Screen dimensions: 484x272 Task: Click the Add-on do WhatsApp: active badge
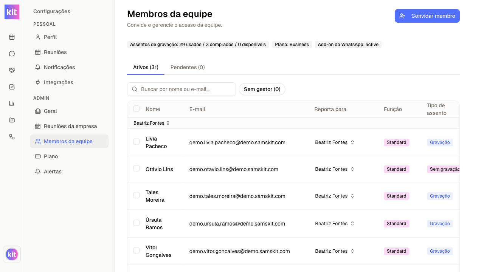(348, 45)
